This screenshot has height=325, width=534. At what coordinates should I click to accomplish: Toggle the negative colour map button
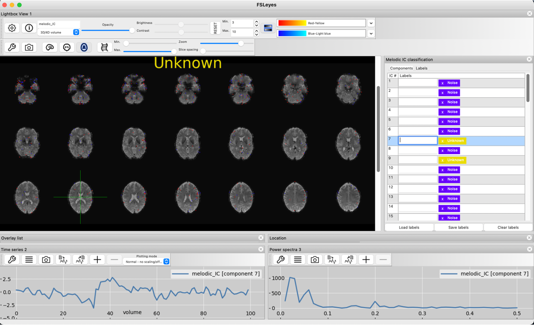click(x=268, y=28)
